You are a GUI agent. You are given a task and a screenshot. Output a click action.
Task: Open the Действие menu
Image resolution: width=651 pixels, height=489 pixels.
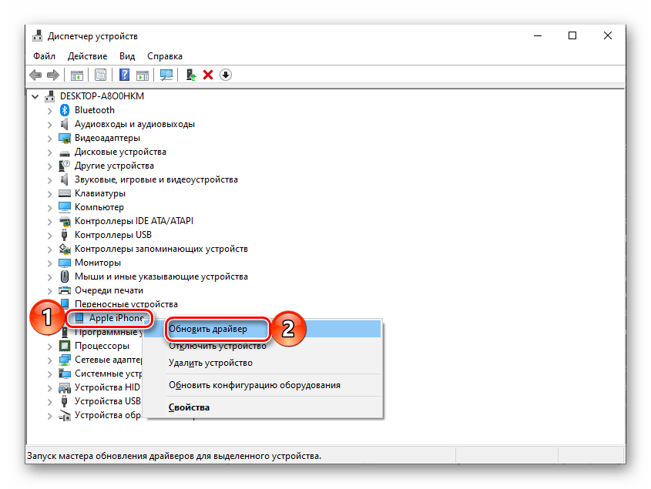click(87, 56)
